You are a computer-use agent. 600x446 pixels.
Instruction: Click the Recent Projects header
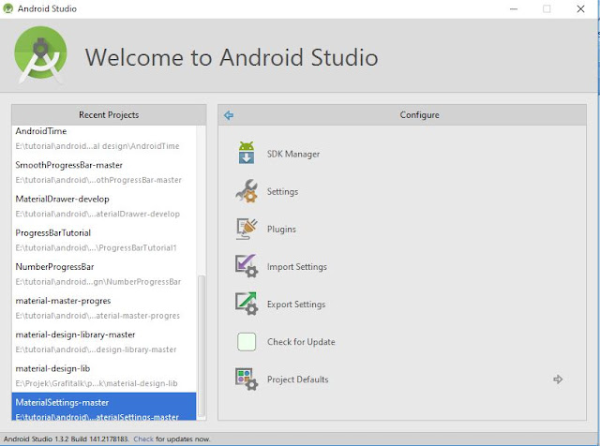(x=109, y=114)
